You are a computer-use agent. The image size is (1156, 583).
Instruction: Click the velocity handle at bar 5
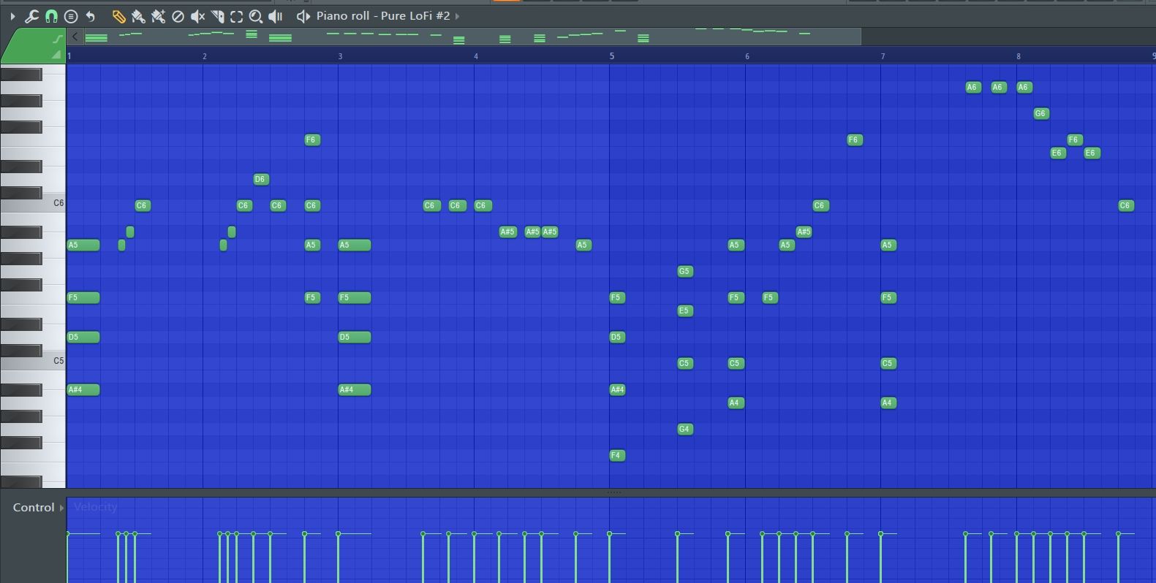pos(610,534)
